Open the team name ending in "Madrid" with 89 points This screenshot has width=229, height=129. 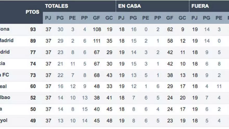tap(7, 41)
